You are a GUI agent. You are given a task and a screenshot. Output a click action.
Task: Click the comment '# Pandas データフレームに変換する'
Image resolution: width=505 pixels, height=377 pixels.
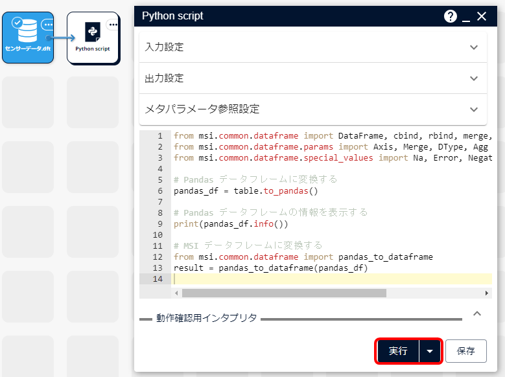pos(255,179)
